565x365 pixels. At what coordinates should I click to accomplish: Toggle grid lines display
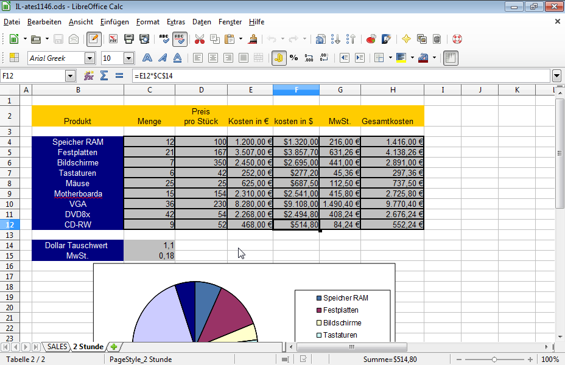pyautogui.click(x=451, y=58)
